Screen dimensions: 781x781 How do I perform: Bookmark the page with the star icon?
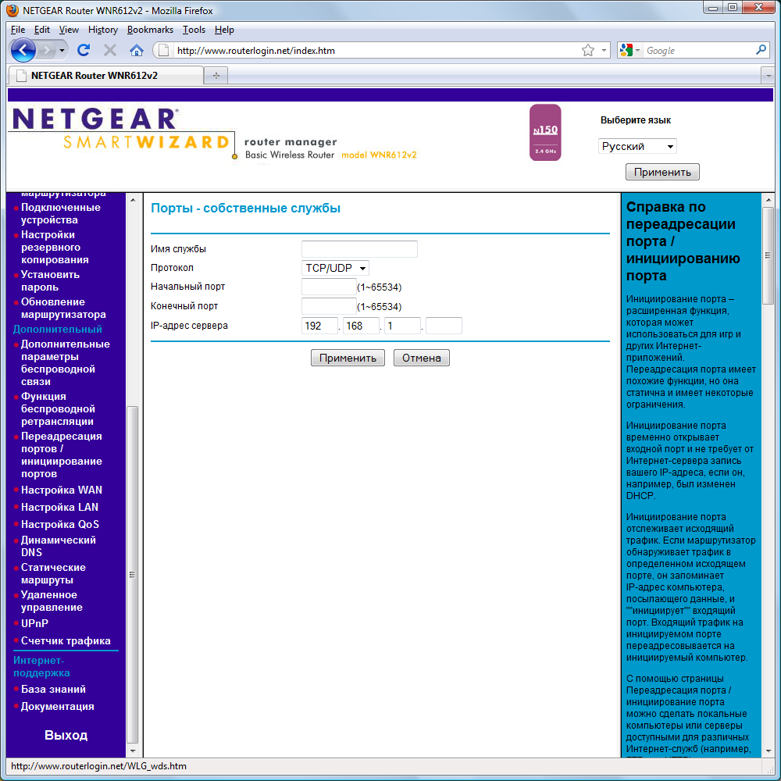(588, 50)
